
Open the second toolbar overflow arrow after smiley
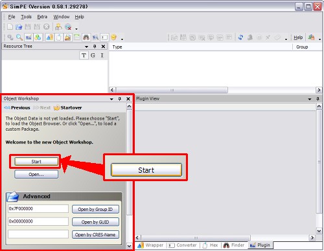[122, 39]
